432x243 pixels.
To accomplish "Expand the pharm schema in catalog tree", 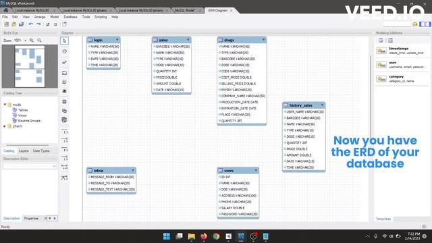I will click(5, 126).
